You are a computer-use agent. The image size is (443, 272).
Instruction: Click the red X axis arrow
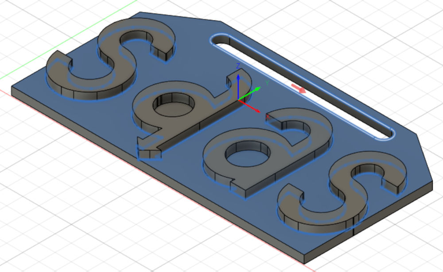click(x=249, y=106)
